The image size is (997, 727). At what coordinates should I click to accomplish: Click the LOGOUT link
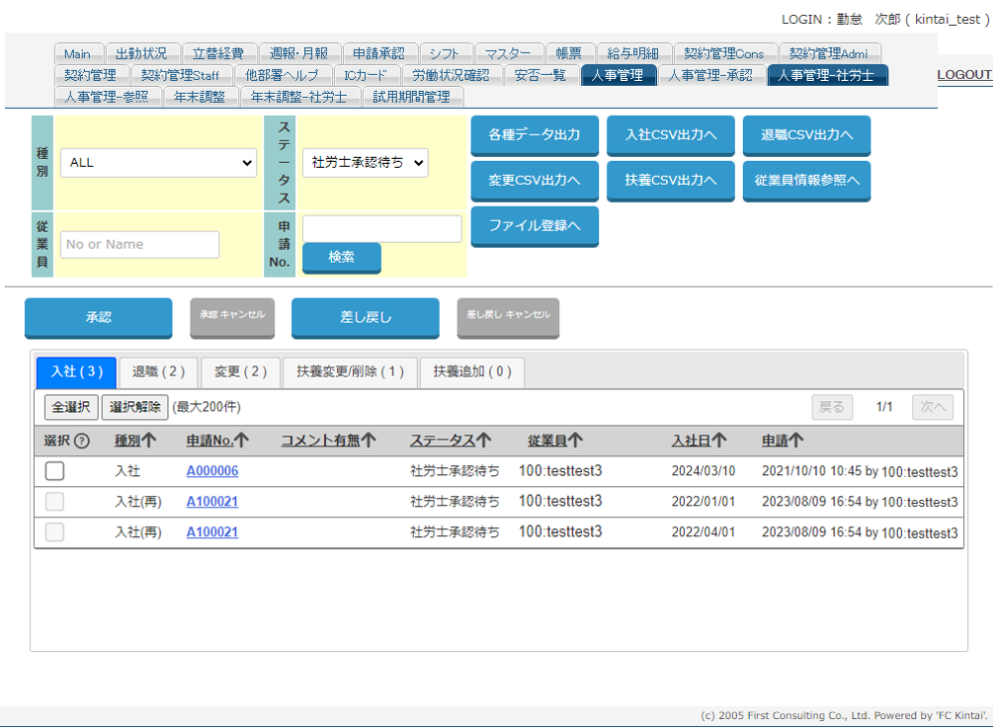963,75
